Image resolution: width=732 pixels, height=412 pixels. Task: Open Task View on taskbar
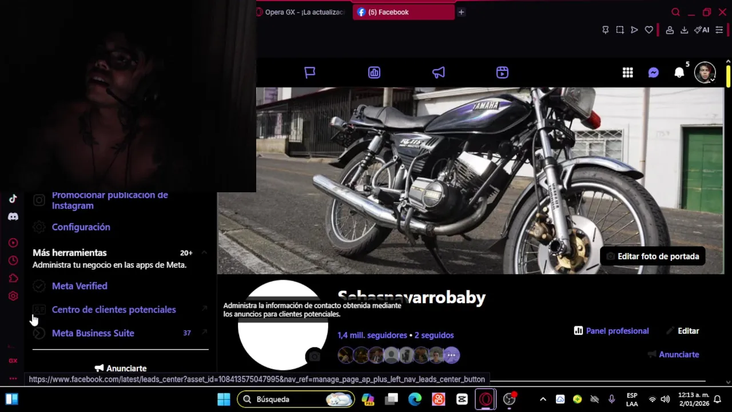[x=392, y=399]
